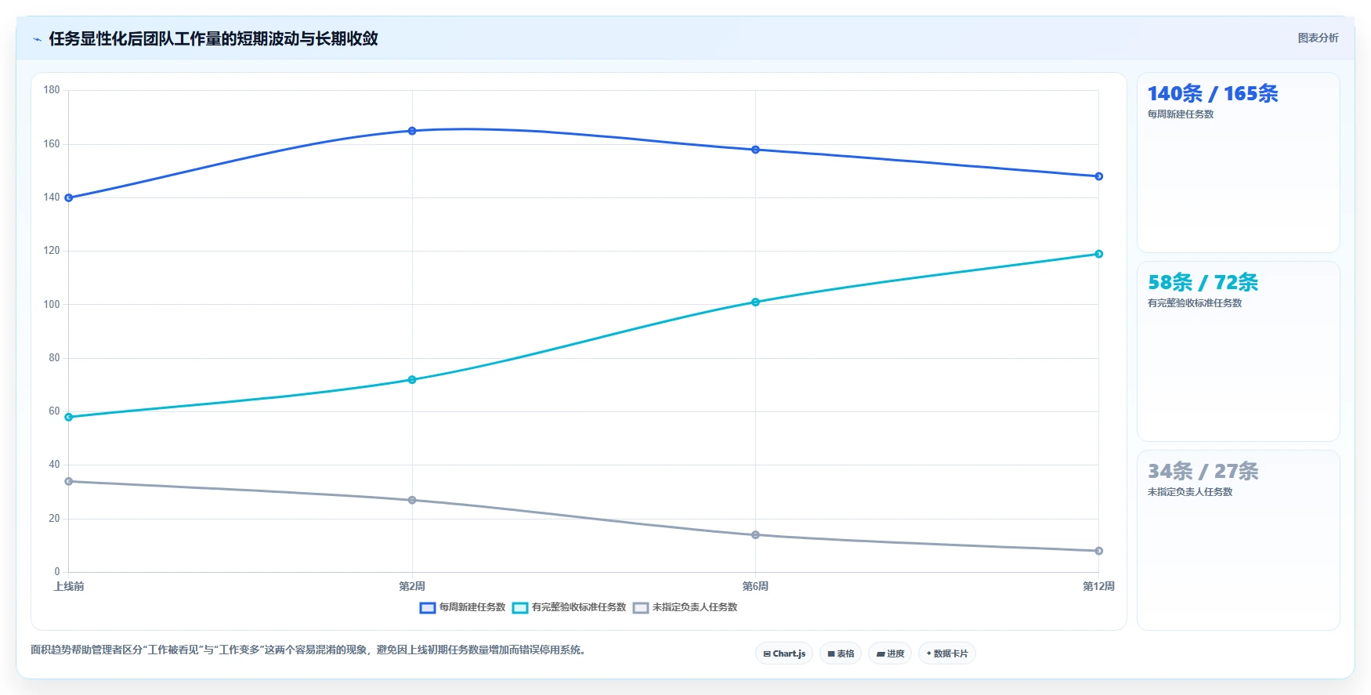Toggle the 每周新建任务数 legend series

click(x=463, y=607)
